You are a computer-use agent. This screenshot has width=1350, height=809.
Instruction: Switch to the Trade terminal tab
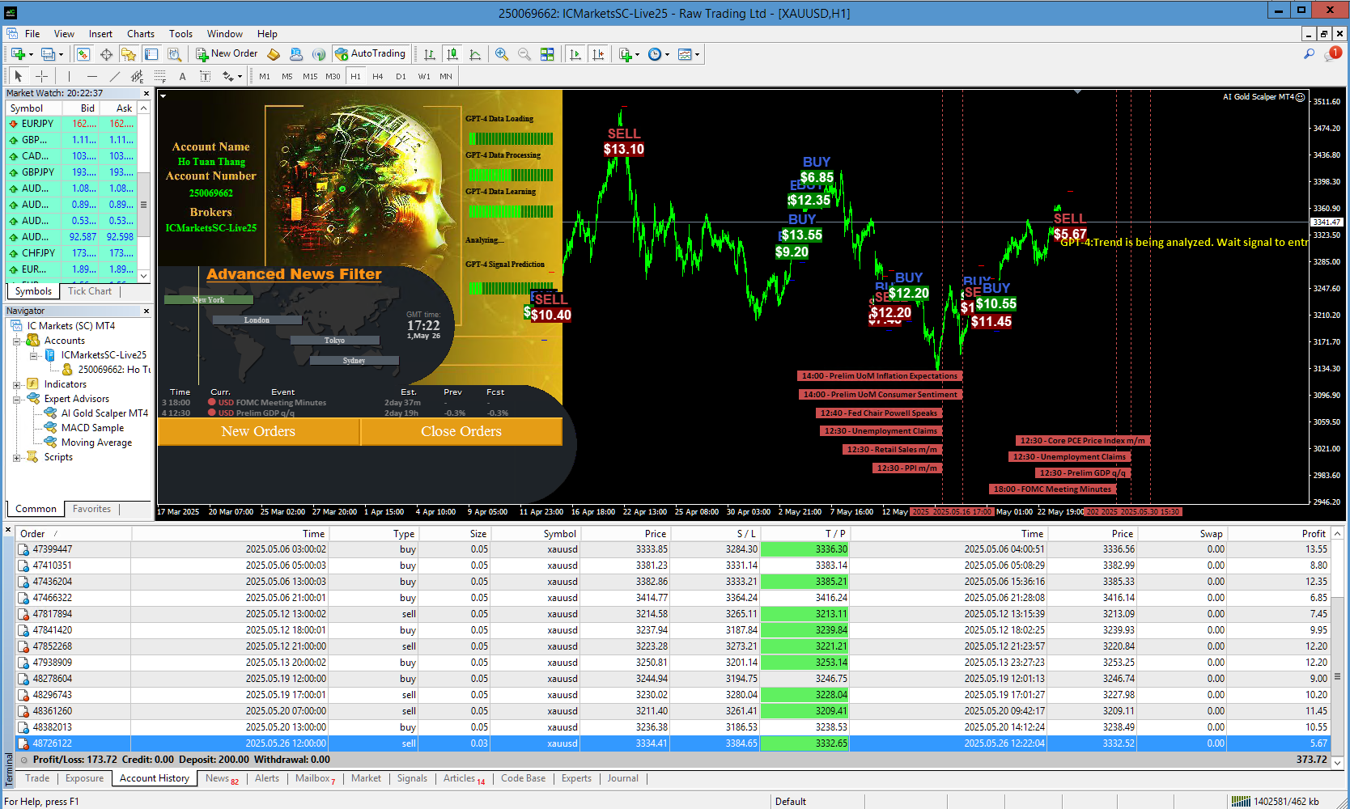point(37,778)
